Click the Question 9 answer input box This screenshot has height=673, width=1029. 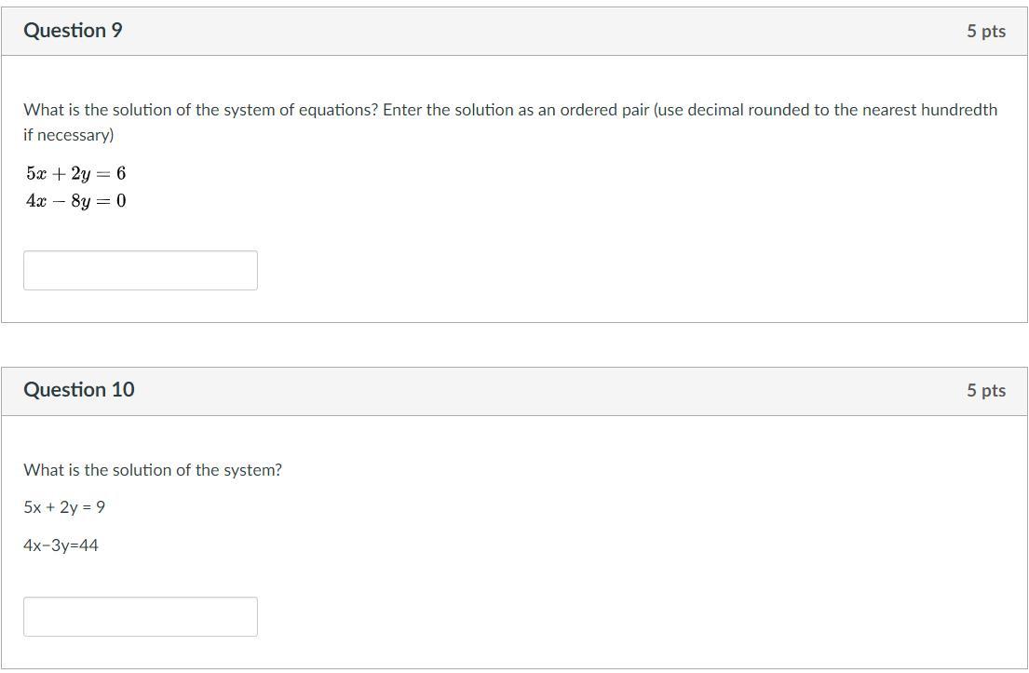click(x=140, y=270)
